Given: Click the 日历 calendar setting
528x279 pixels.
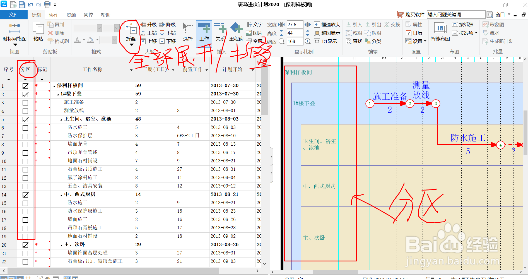Looking at the screenshot, I should [414, 33].
